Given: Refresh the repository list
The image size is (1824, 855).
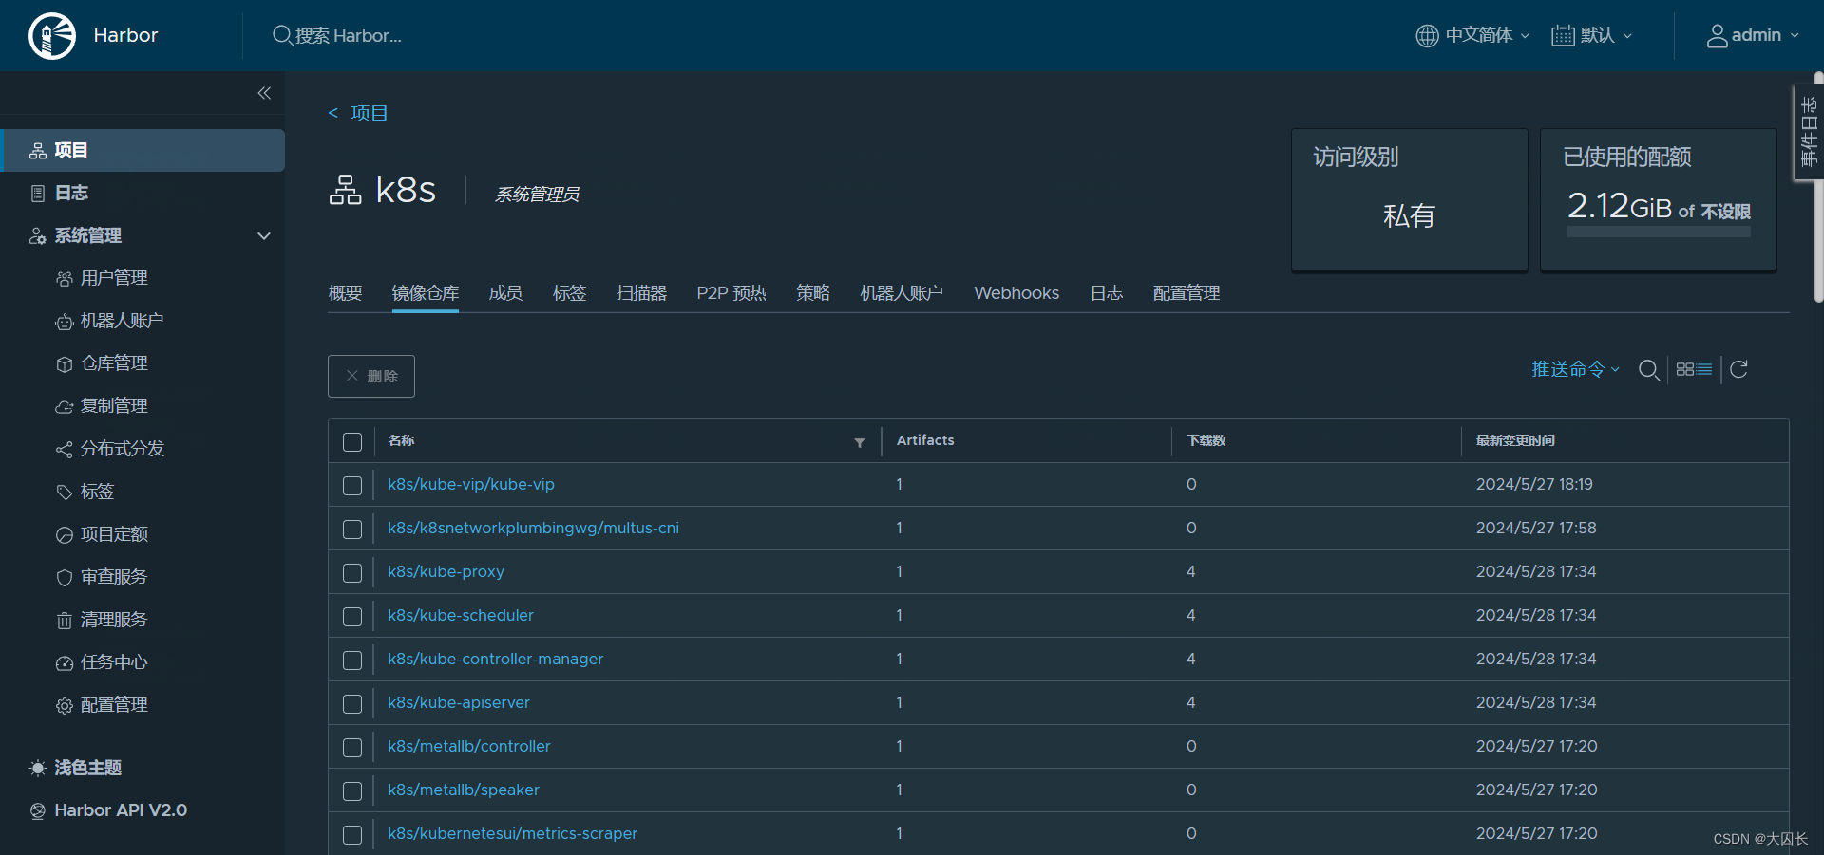Looking at the screenshot, I should click(x=1738, y=369).
